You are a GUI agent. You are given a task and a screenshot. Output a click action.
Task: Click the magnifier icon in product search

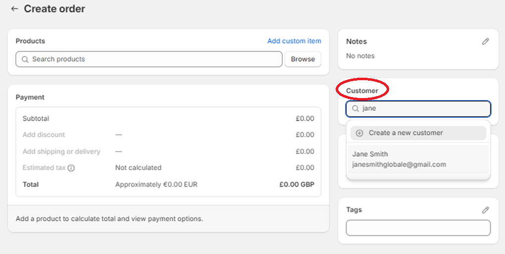[x=25, y=59]
